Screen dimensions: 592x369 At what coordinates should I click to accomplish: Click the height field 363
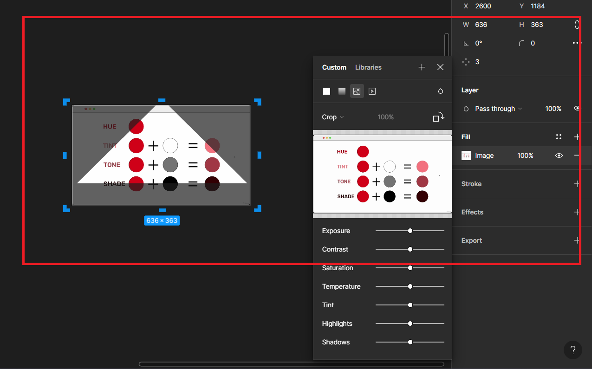(x=537, y=25)
